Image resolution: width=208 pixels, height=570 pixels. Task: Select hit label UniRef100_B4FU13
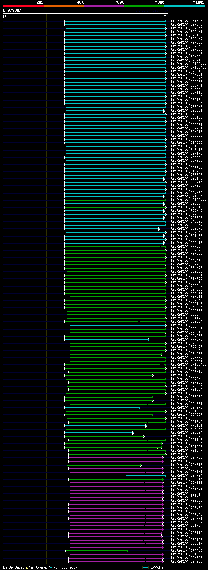(187, 150)
